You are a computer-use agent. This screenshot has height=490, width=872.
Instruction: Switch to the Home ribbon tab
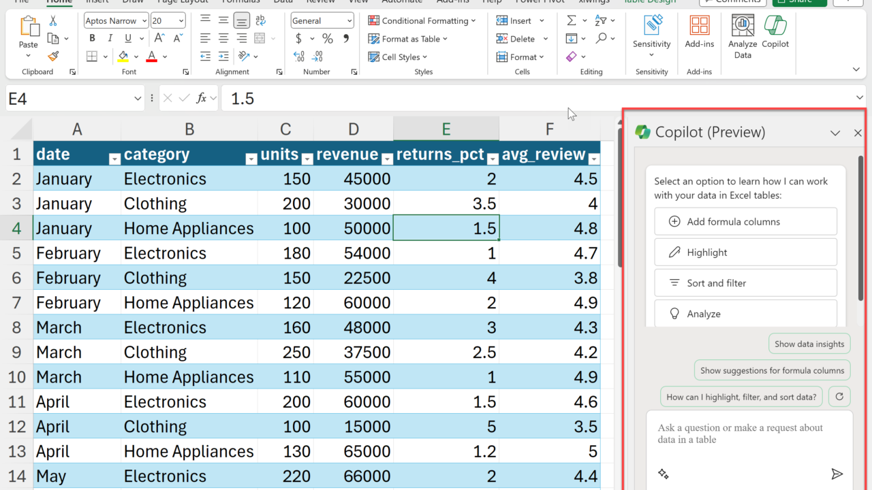click(60, 1)
